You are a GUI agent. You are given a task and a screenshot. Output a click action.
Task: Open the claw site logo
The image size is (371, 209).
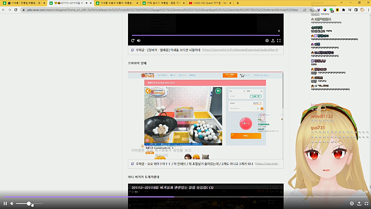[x=147, y=75]
